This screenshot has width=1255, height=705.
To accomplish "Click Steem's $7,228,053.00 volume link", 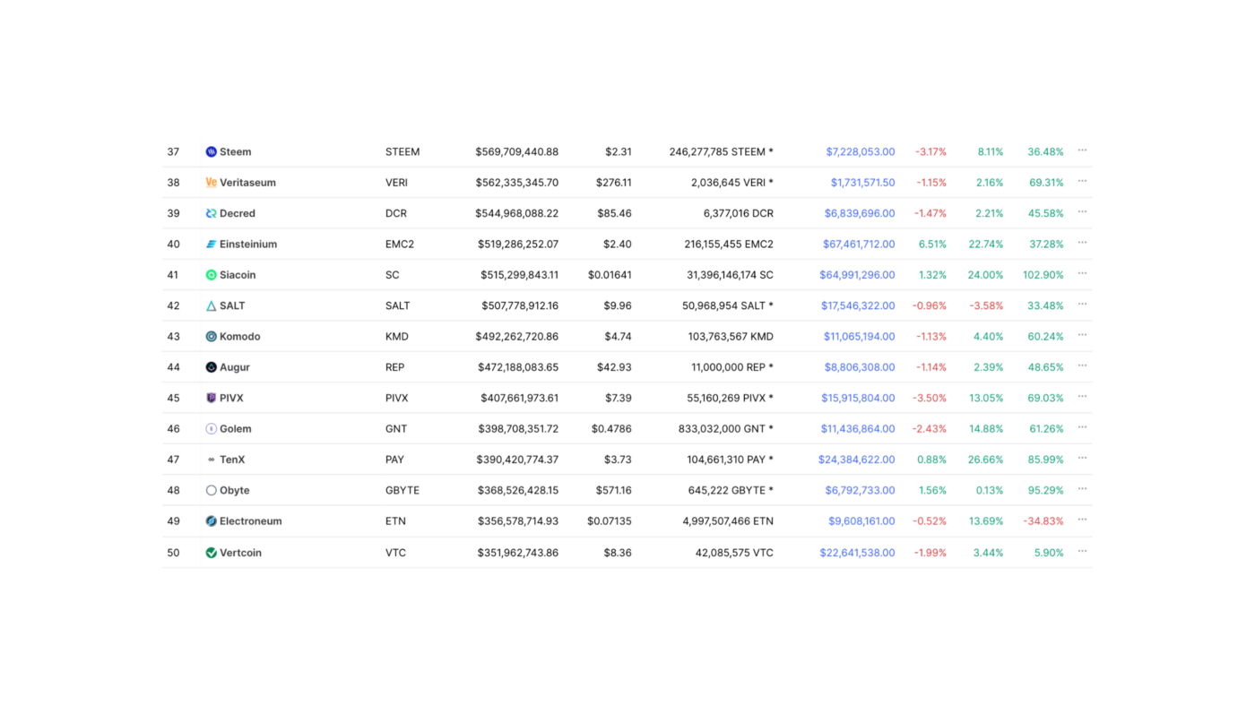I will point(860,151).
